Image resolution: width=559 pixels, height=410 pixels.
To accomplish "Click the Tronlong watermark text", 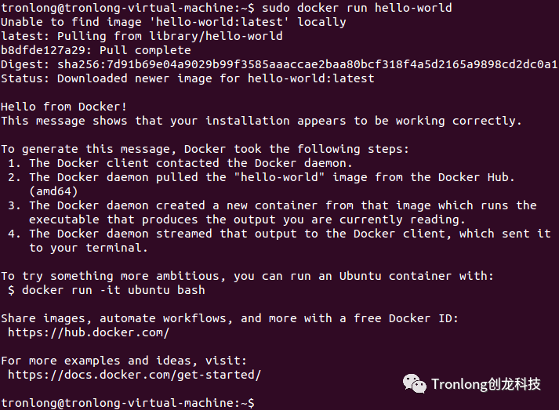I will [x=486, y=384].
